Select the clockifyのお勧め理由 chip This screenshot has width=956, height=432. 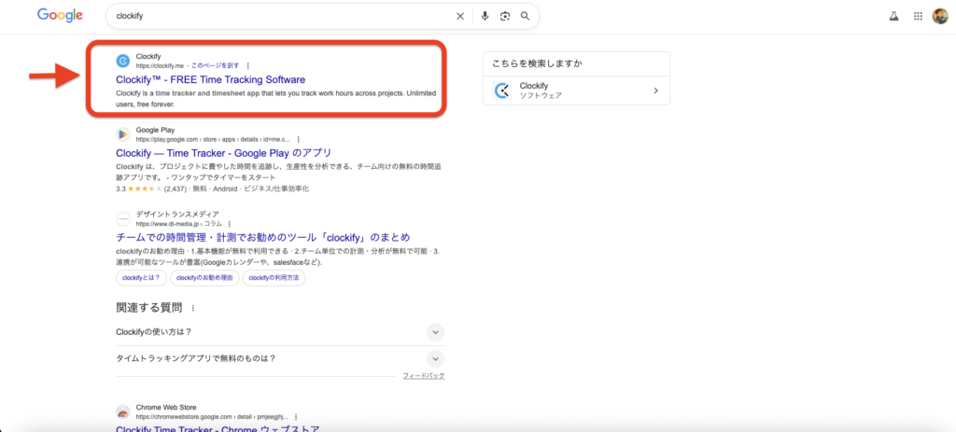(x=204, y=278)
